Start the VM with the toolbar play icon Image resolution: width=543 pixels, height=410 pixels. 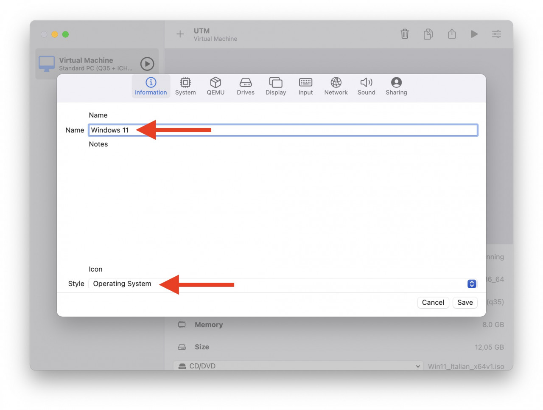(474, 34)
